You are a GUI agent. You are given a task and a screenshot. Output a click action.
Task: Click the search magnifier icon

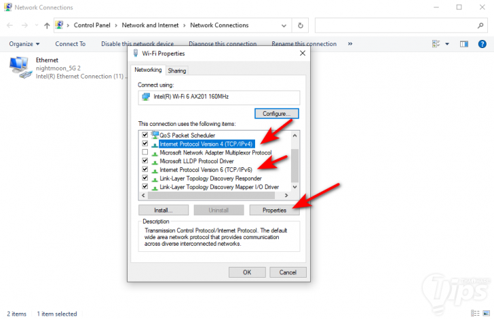coord(480,26)
